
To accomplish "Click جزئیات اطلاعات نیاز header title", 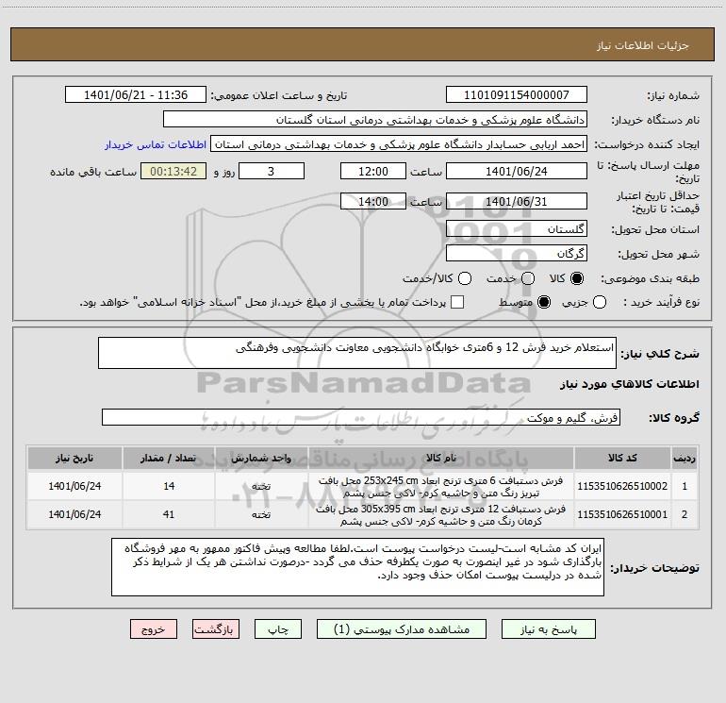I will 642,45.
